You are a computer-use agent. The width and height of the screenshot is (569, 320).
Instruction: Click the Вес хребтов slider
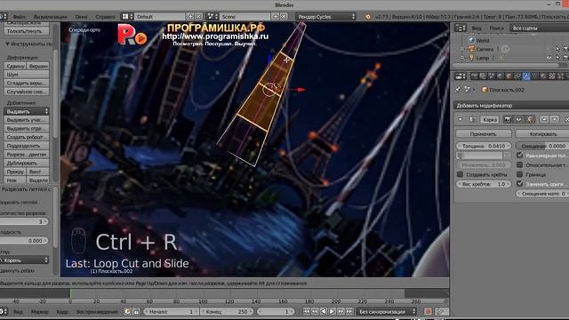click(x=484, y=184)
